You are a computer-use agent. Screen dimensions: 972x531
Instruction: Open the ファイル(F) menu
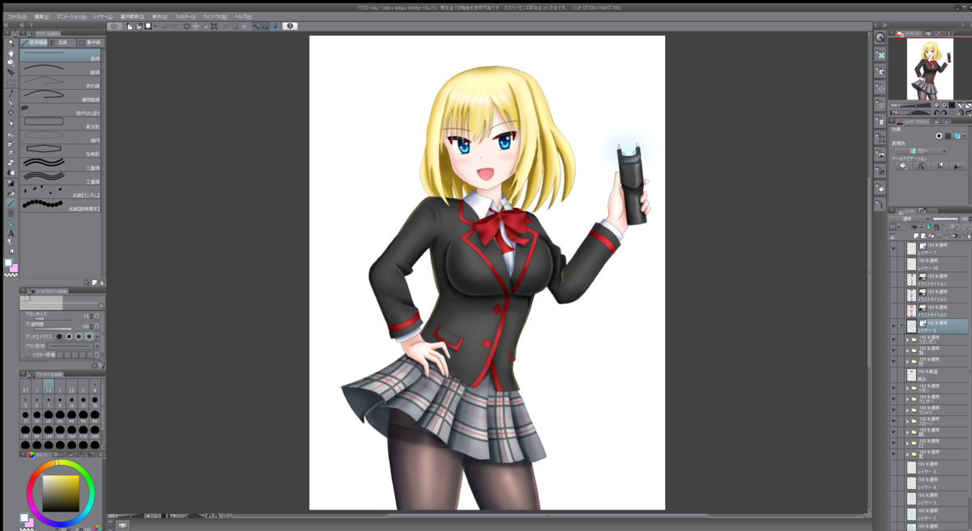point(17,16)
